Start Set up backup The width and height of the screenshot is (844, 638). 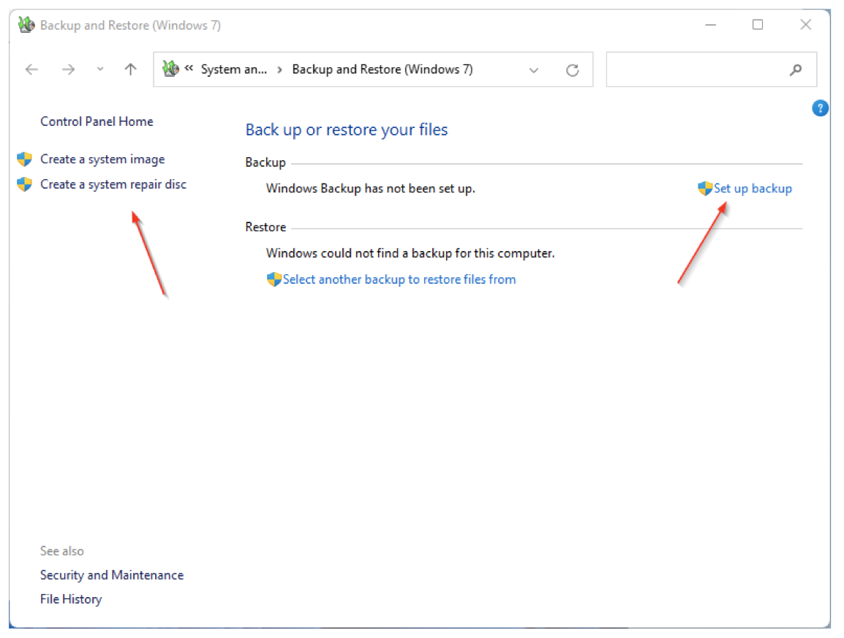click(x=753, y=189)
